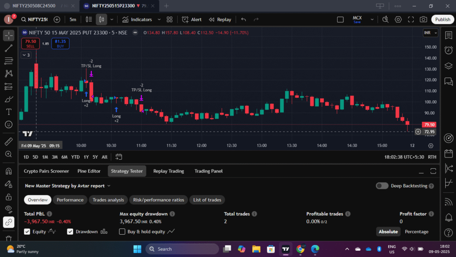Open the 5m interval selector
Image resolution: width=456 pixels, height=257 pixels.
click(x=73, y=20)
